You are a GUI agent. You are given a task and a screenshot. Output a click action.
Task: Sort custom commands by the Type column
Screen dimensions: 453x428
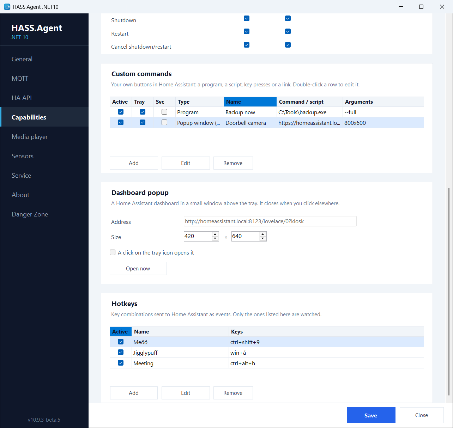tap(200, 102)
